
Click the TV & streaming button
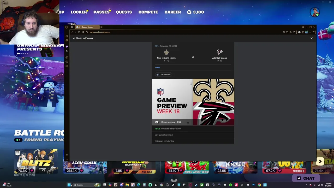click(163, 74)
